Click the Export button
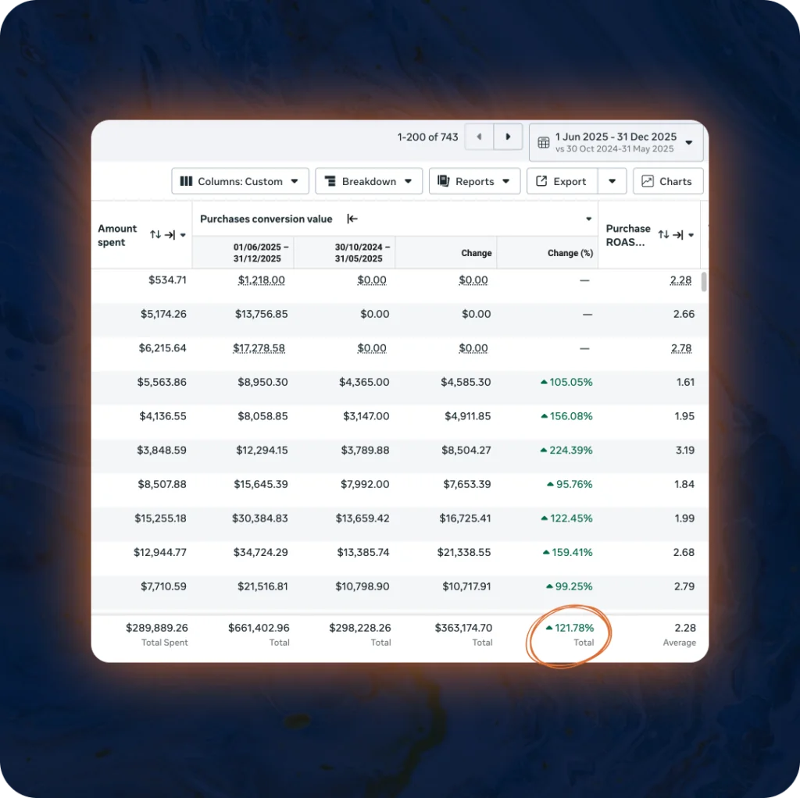This screenshot has height=798, width=800. [x=562, y=181]
